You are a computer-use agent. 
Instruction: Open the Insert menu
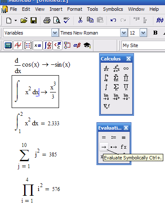pos(56,9)
